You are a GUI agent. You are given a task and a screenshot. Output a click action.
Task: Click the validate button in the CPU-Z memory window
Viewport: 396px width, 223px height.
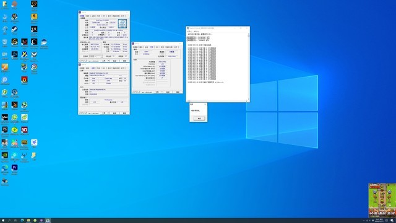click(x=168, y=92)
